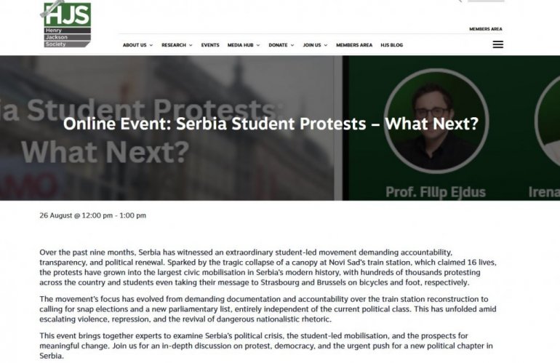Screen dimensions: 560x363
Task: Open the Media Hub dropdown
Action: pyautogui.click(x=244, y=45)
